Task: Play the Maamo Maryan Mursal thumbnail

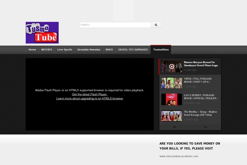Action: tap(172, 66)
